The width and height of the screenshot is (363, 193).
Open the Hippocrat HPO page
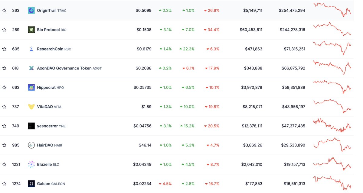click(x=51, y=88)
